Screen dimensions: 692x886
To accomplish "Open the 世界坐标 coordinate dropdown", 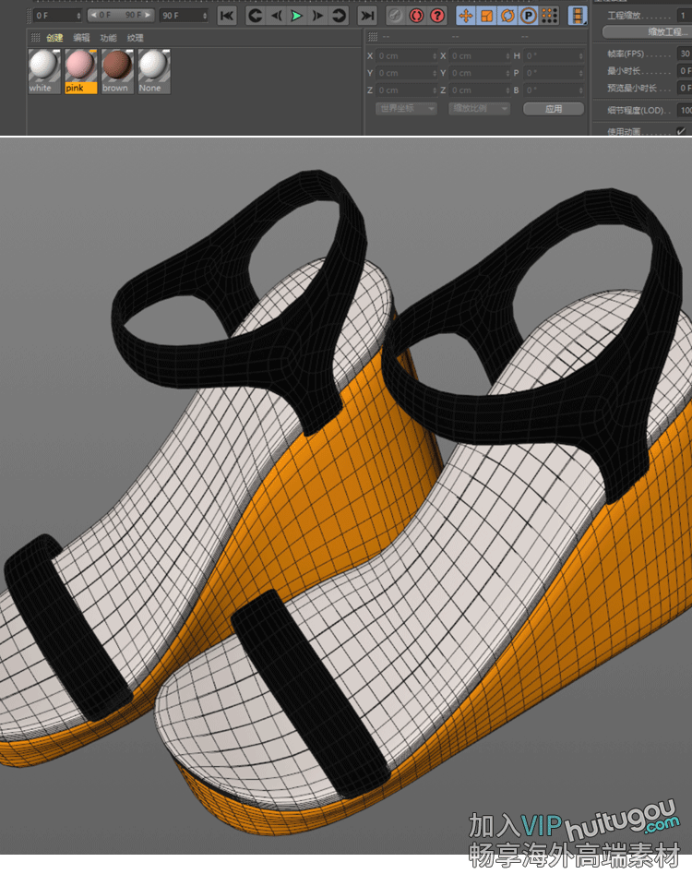I will (x=406, y=109).
